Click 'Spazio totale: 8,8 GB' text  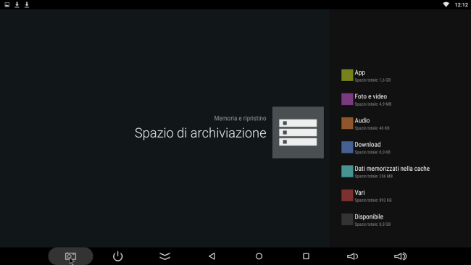click(x=372, y=224)
